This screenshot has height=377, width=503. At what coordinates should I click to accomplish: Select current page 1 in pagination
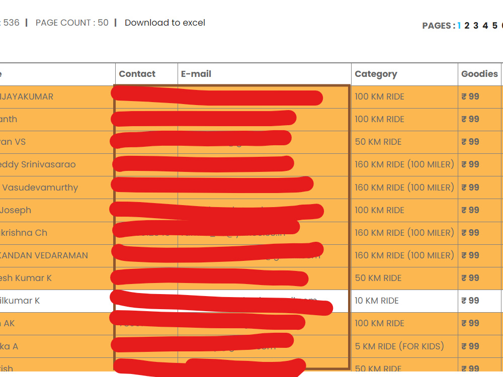[459, 26]
